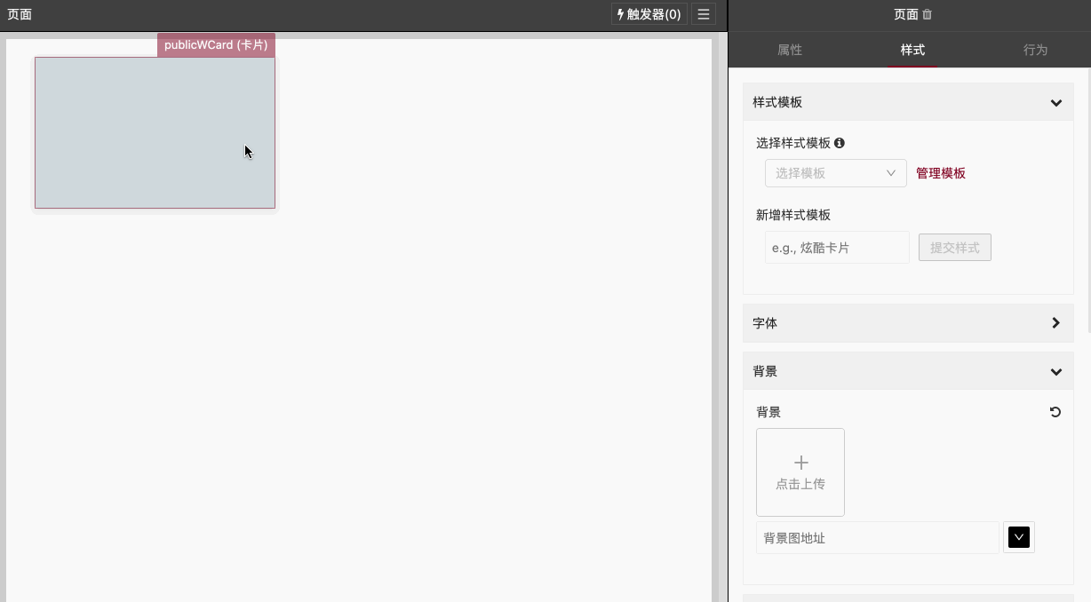Image resolution: width=1091 pixels, height=602 pixels.
Task: Click the info icon beside 选择样式模板
Action: tap(840, 143)
